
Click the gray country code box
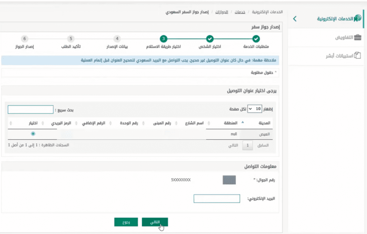[x=229, y=180]
